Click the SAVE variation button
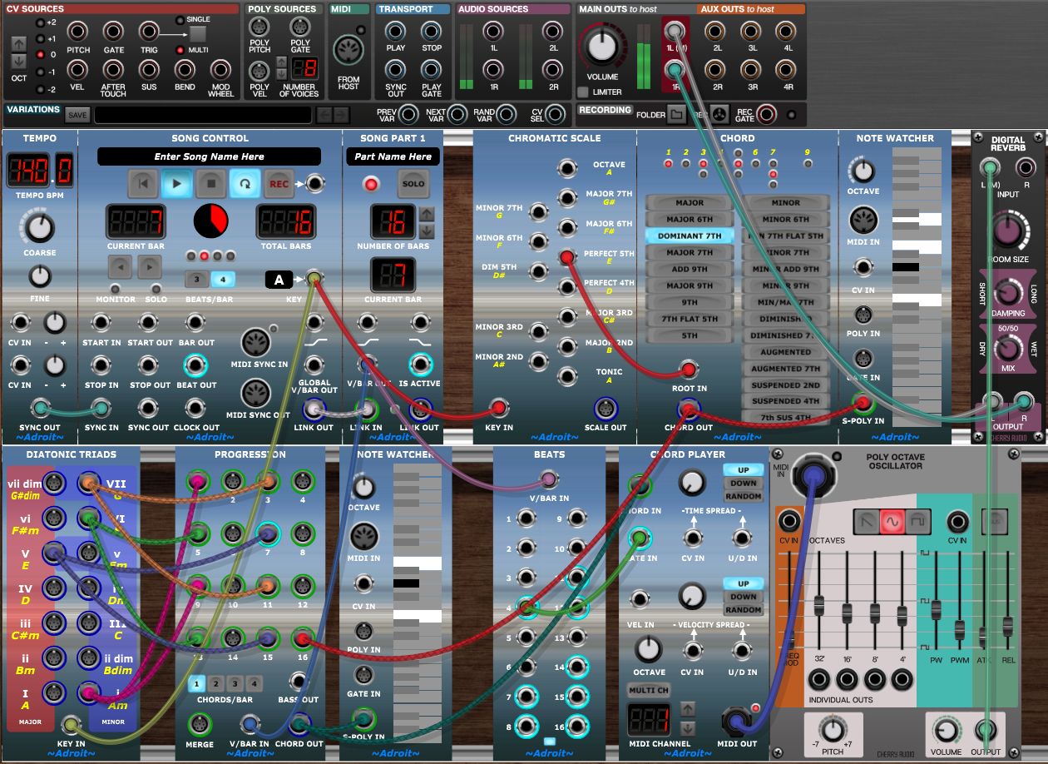Viewport: 1048px width, 764px height. 77,115
